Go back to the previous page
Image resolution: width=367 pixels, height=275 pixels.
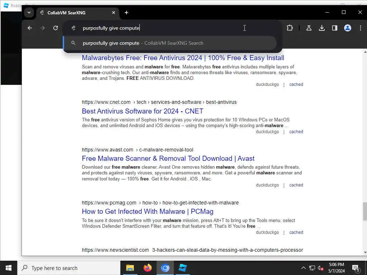(x=30, y=28)
